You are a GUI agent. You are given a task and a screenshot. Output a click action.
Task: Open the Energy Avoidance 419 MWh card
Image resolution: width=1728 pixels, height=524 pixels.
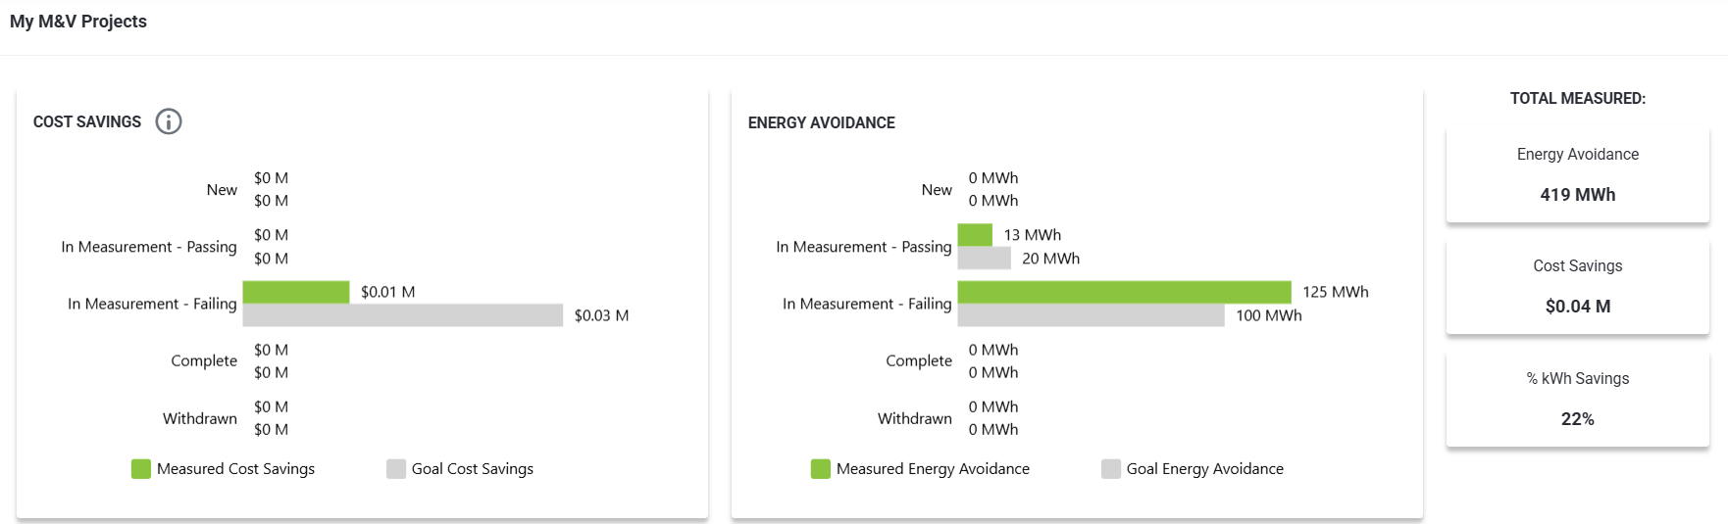[x=1577, y=175]
